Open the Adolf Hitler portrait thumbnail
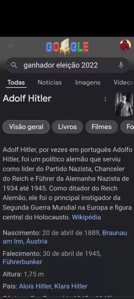Viewport: 134px width, 299px height. 124,104
